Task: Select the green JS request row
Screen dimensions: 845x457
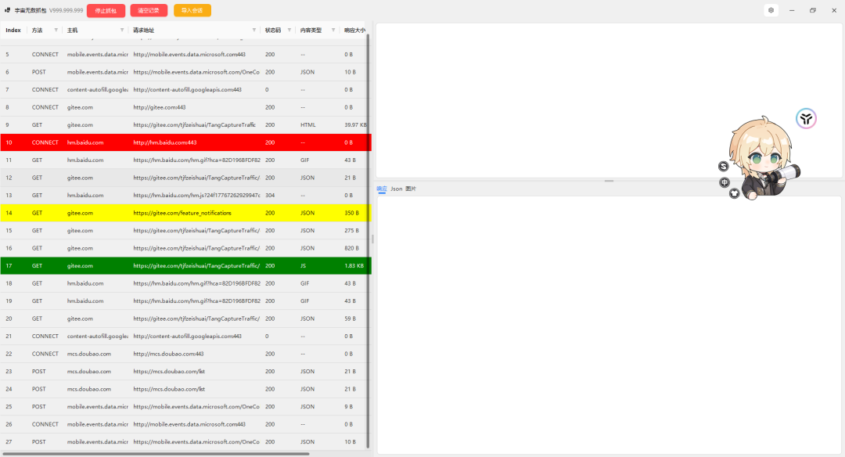Action: (x=156, y=265)
